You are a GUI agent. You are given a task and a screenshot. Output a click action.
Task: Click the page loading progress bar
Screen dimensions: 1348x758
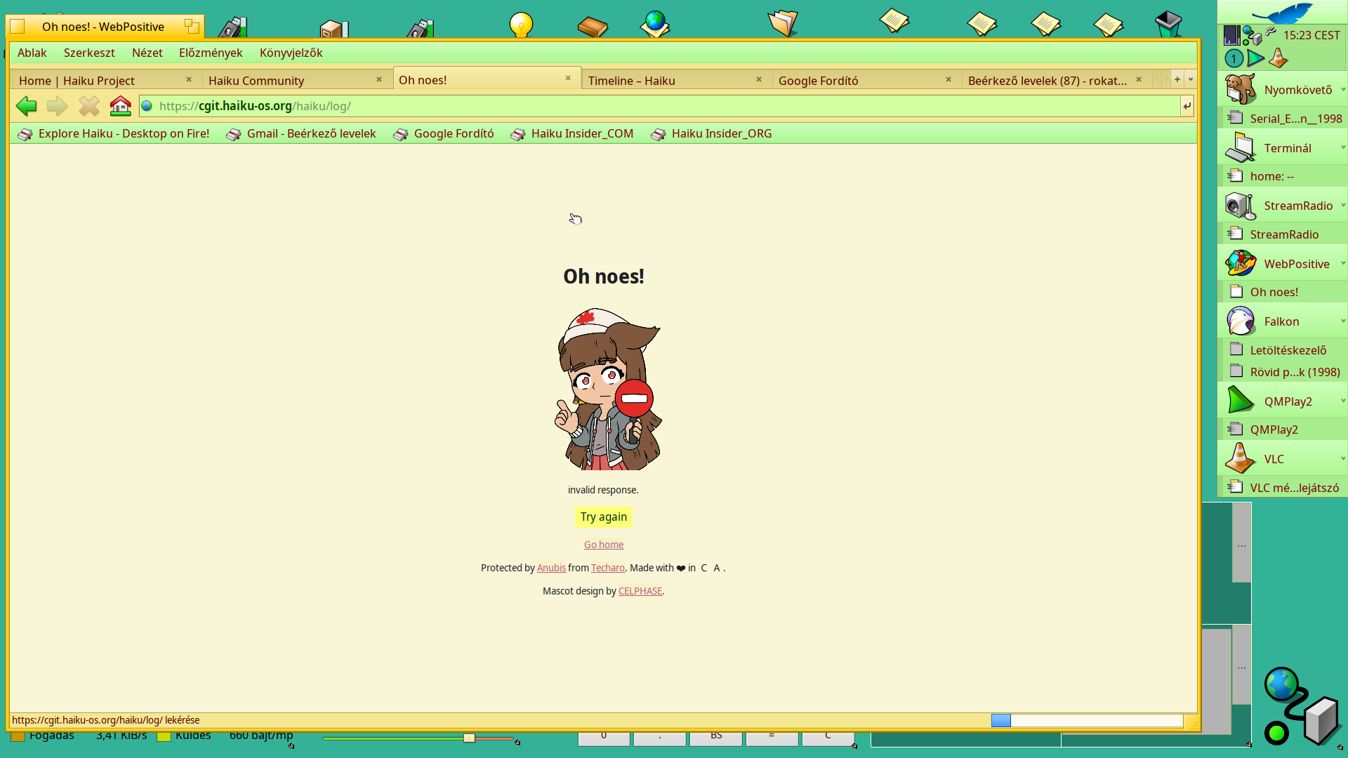pyautogui.click(x=1087, y=720)
